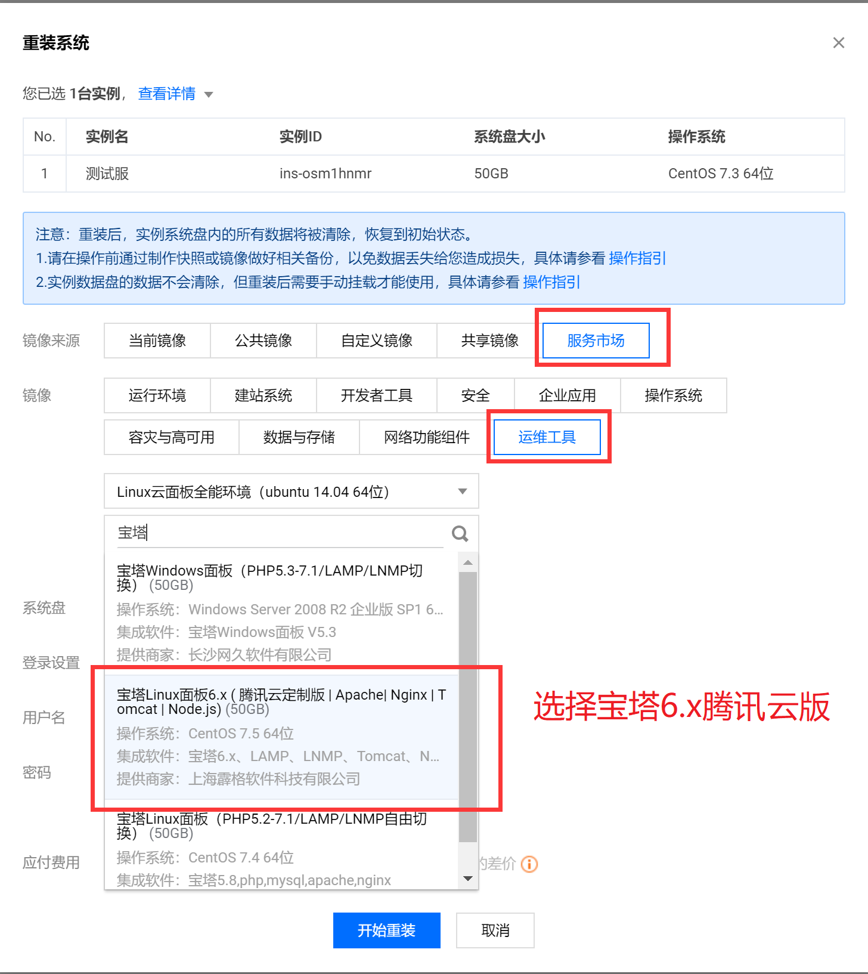
Task: Select 自定义镜像 image source
Action: [x=377, y=341]
